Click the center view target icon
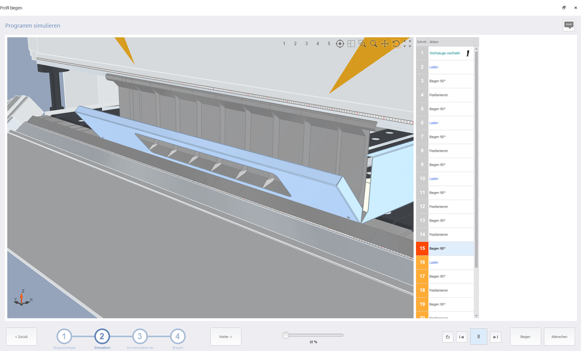 click(340, 44)
